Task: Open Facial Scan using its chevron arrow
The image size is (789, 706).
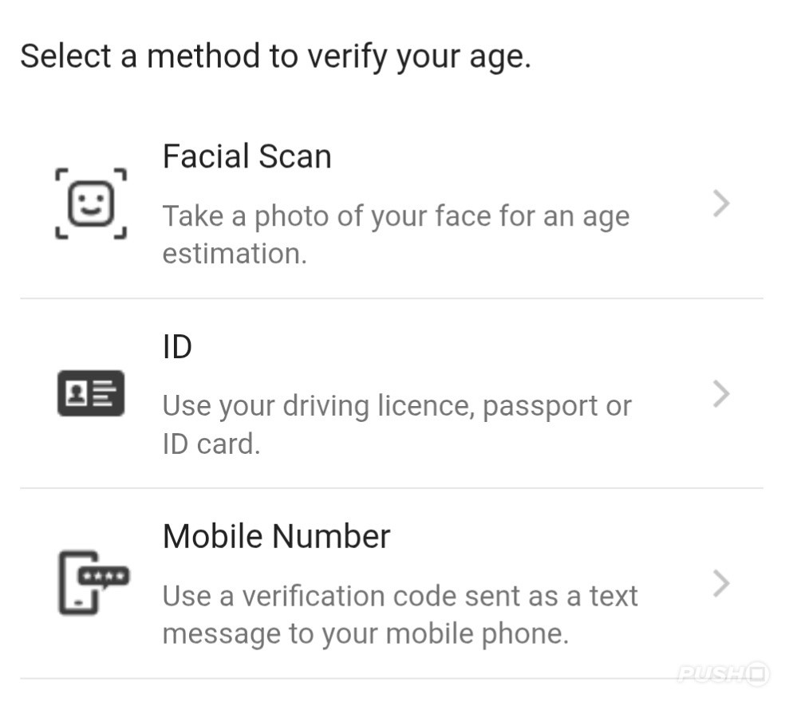Action: tap(720, 205)
